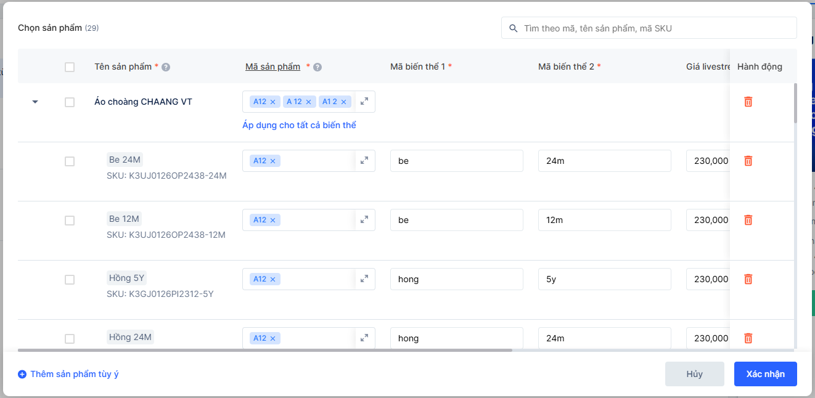This screenshot has width=815, height=398.
Task: Select the Hồng 24M variant checkbox
Action: 70,339
